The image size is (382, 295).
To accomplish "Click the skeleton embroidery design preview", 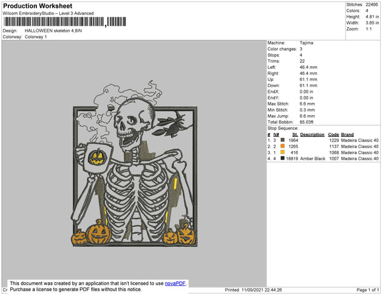I will [x=135, y=164].
